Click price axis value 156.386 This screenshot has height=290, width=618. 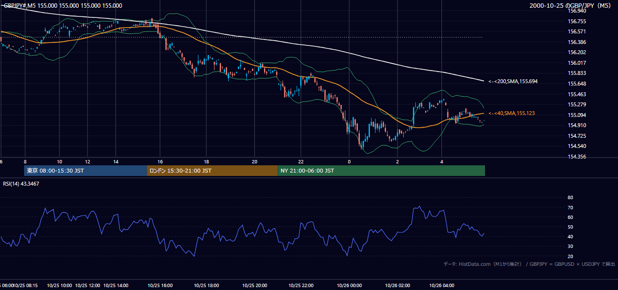576,42
